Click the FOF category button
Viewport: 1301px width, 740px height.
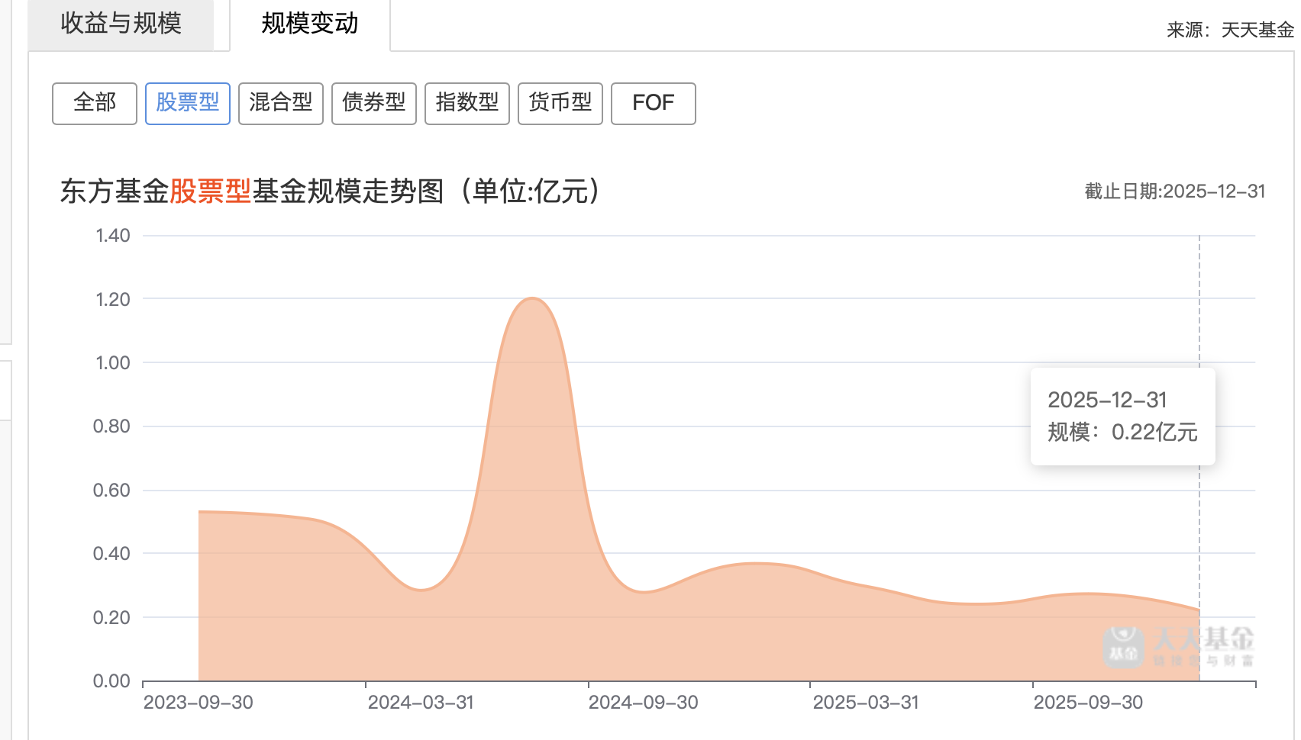(x=654, y=103)
